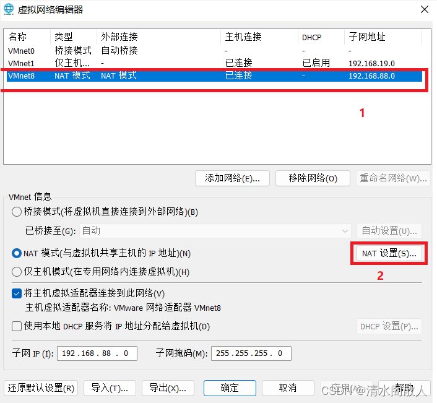Click the 导入(T) button
437x403 pixels.
tap(110, 388)
